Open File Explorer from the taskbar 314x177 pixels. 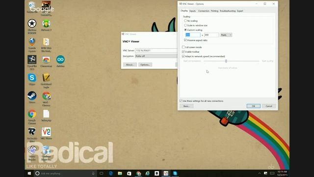tap(120, 174)
